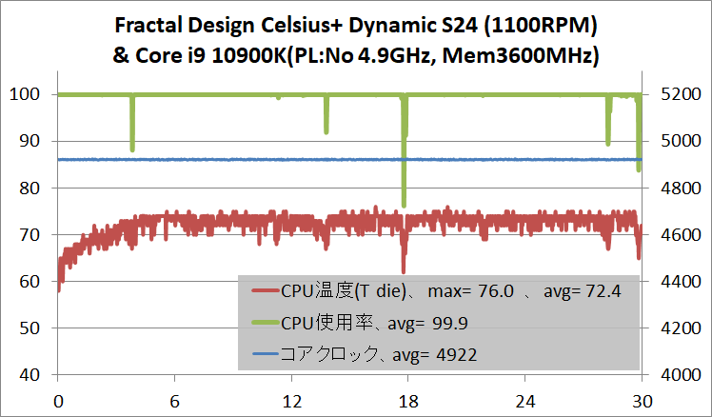Click horizontal axis label 0
Viewport: 712px width, 417px height.
58,402
